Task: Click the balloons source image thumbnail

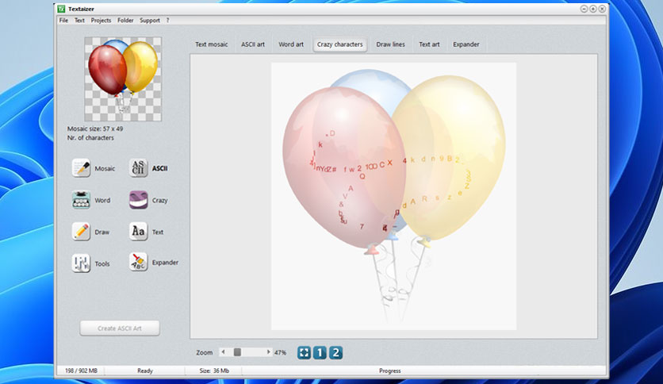Action: (x=123, y=79)
